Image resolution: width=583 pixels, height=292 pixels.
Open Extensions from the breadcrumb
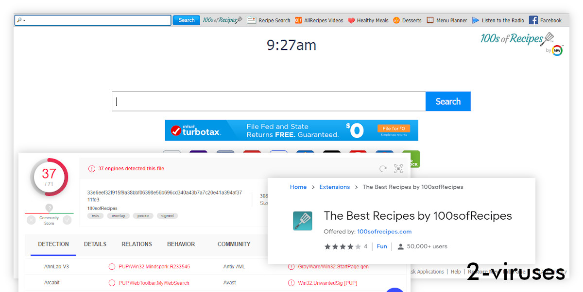click(334, 187)
